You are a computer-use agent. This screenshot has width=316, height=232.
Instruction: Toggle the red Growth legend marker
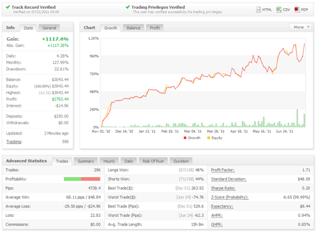tap(185, 138)
